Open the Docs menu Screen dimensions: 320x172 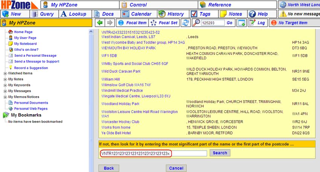pos(106,14)
